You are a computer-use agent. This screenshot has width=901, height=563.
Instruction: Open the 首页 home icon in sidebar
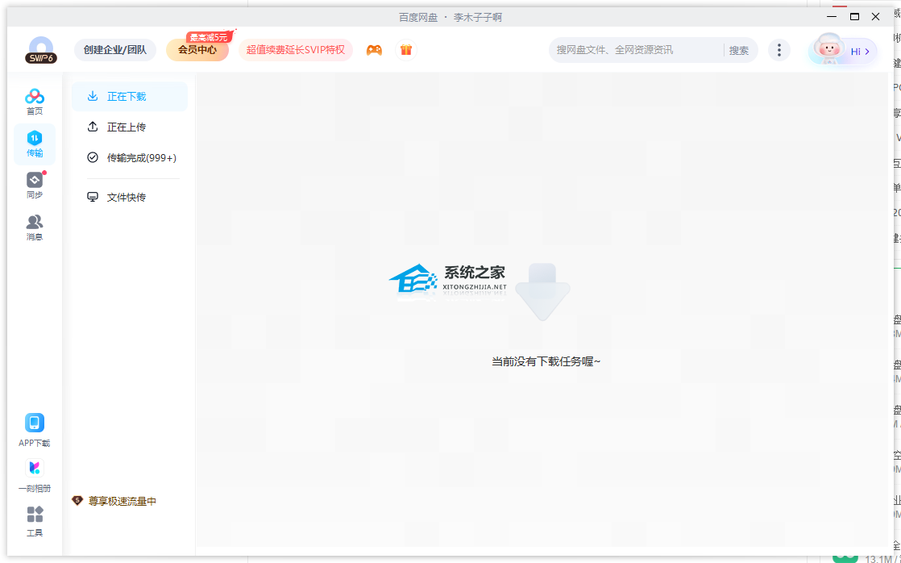(x=35, y=102)
